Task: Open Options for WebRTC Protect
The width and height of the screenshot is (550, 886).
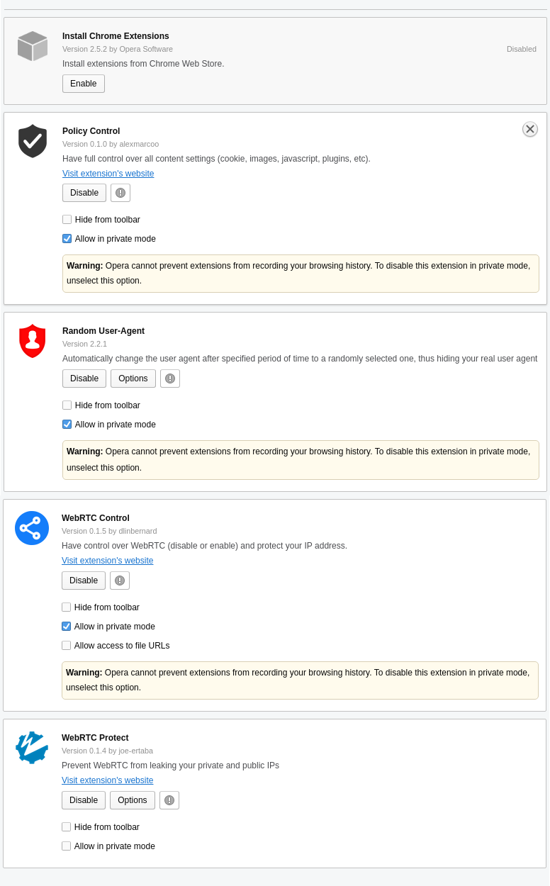Action: [x=132, y=800]
